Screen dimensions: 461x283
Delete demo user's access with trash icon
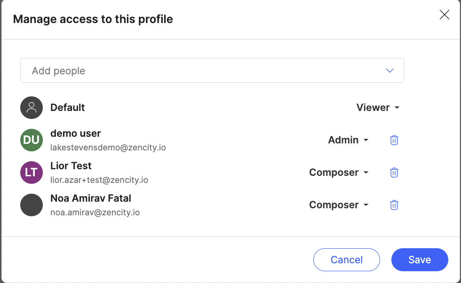coord(394,140)
